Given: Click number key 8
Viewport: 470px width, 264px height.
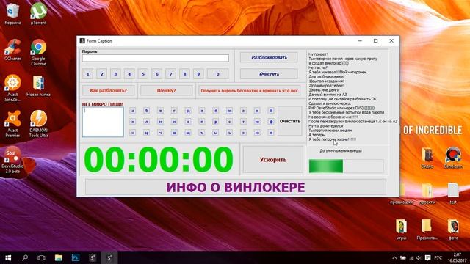Looking at the screenshot, I should pyautogui.click(x=184, y=74).
